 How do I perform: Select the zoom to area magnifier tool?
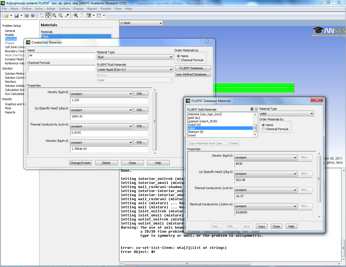61,15
